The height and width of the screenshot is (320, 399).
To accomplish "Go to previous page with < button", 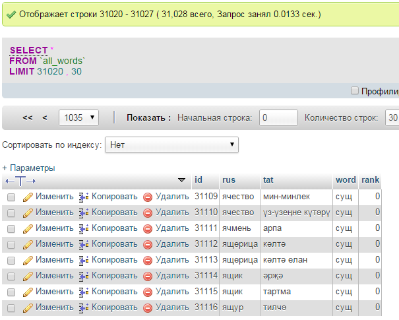I will pyautogui.click(x=45, y=117).
